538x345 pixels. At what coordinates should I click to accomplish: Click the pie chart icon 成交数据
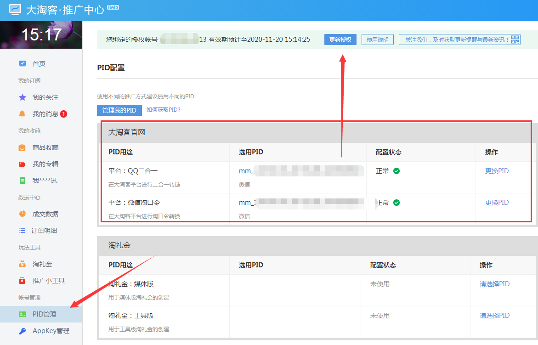tap(23, 214)
